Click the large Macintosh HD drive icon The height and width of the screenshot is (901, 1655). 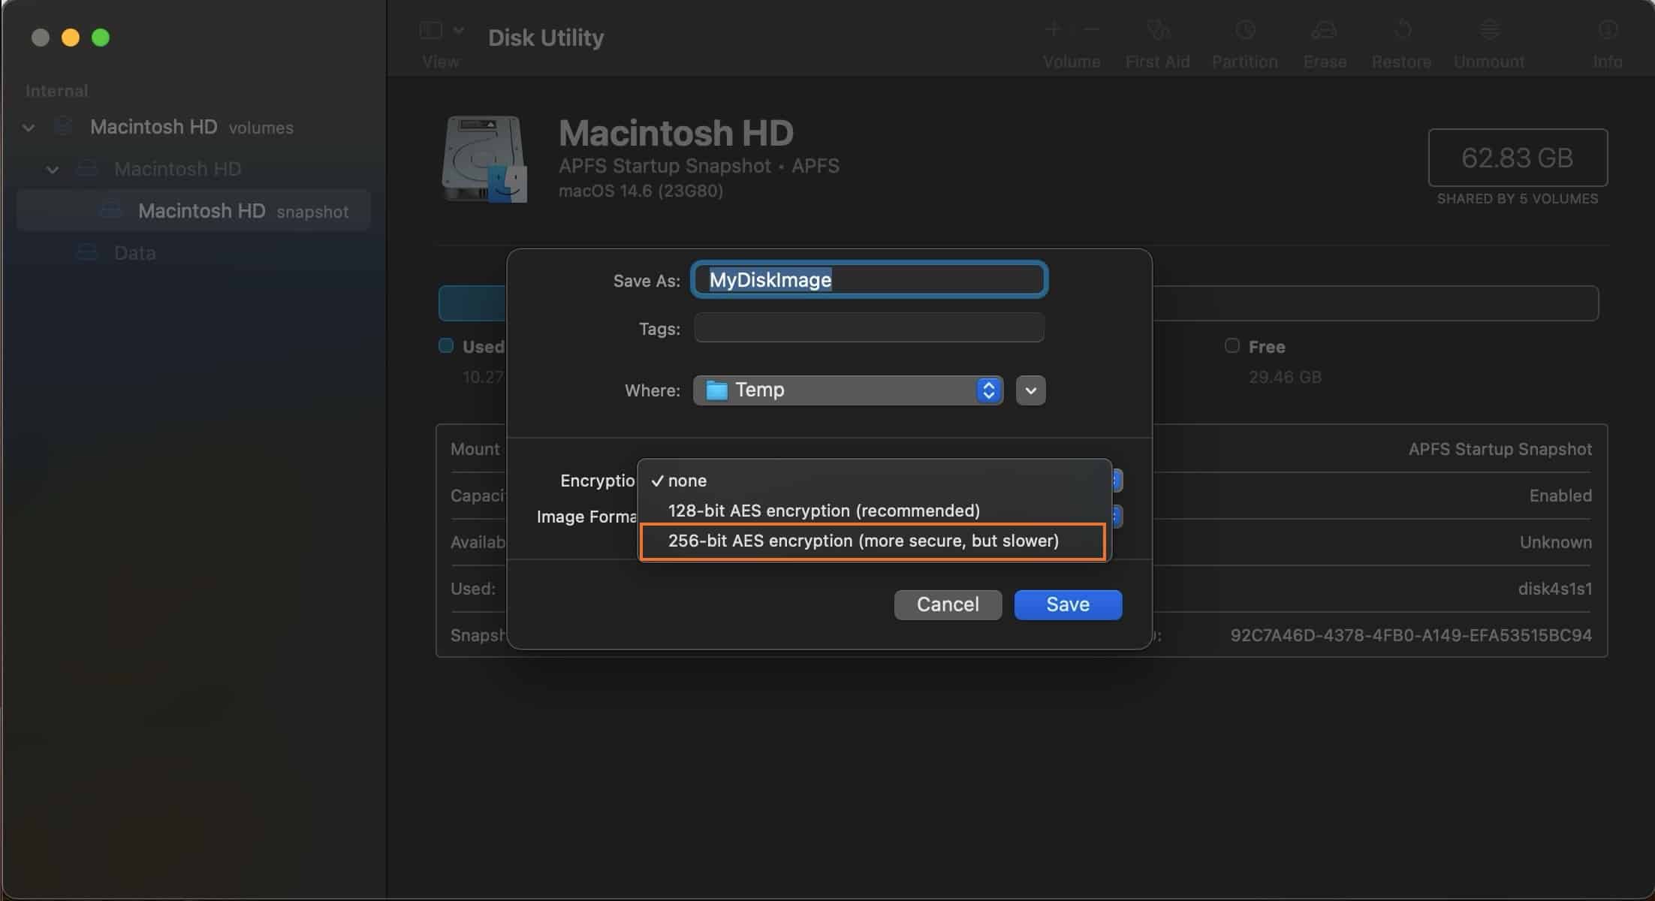pos(484,158)
